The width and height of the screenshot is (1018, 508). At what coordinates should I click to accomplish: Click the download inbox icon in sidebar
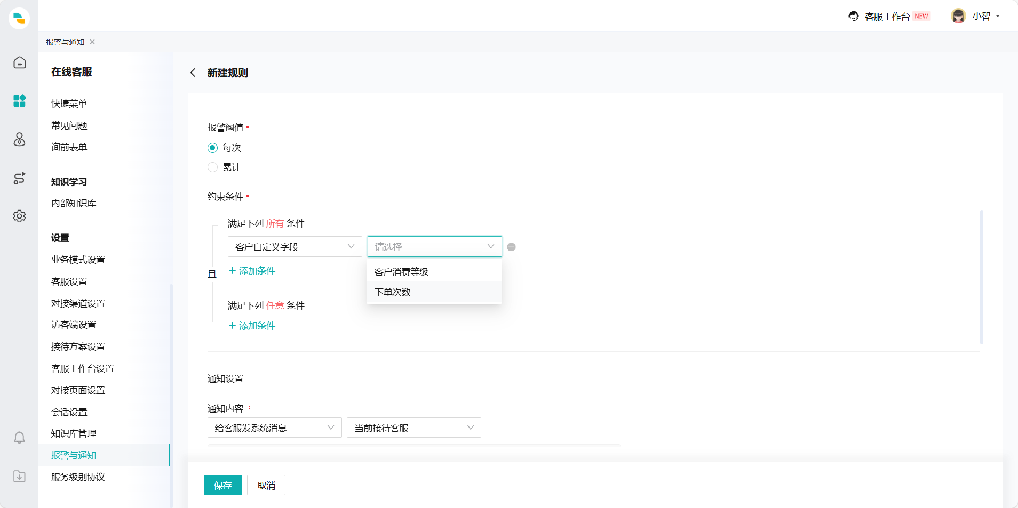(19, 476)
